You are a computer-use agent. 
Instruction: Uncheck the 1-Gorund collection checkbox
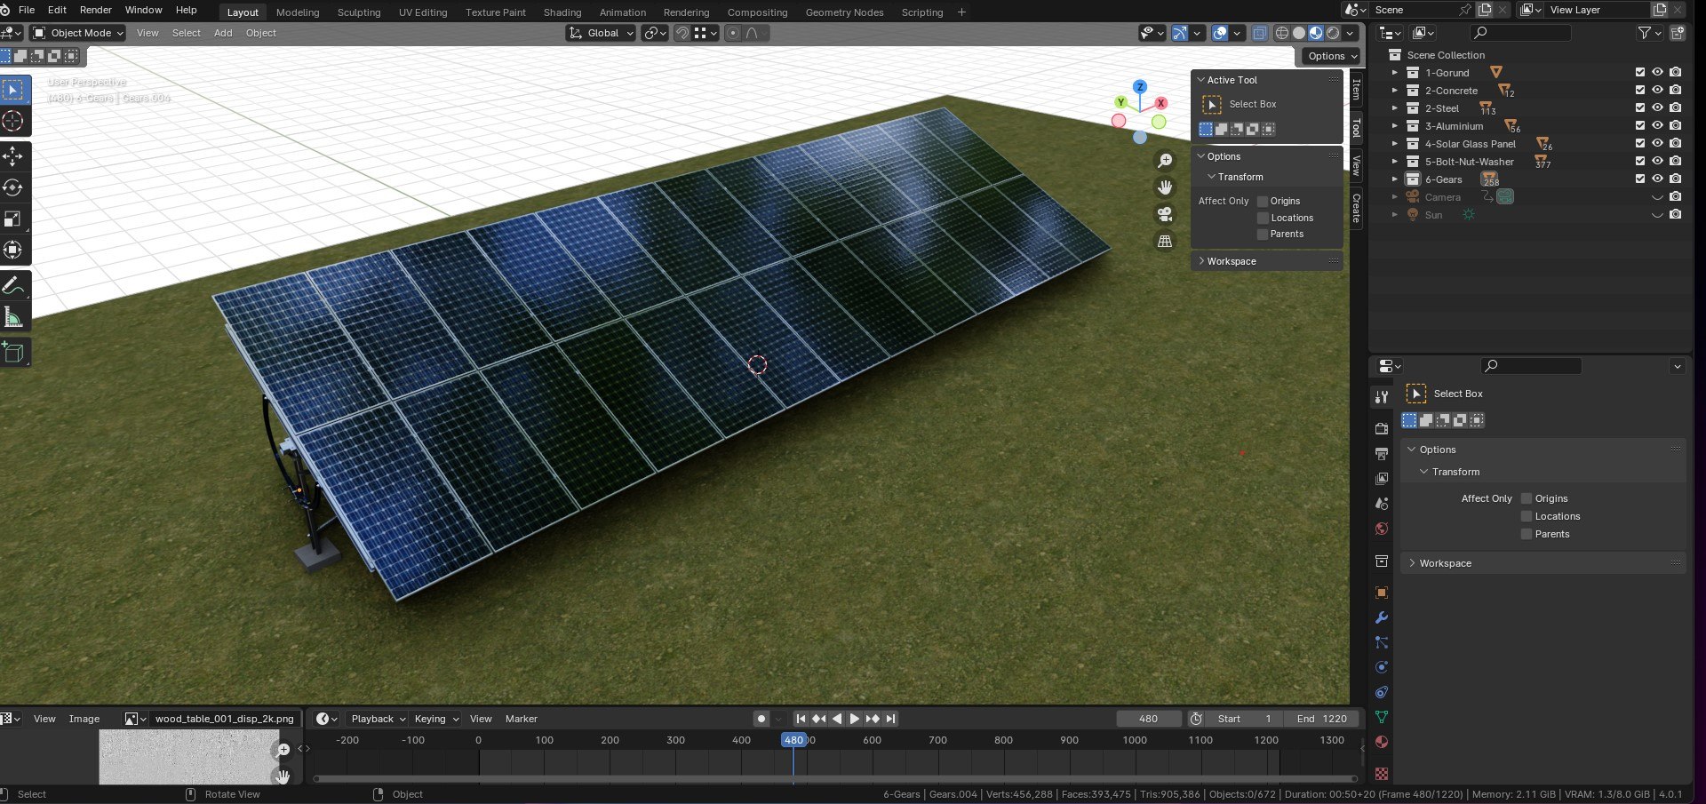[x=1640, y=72]
